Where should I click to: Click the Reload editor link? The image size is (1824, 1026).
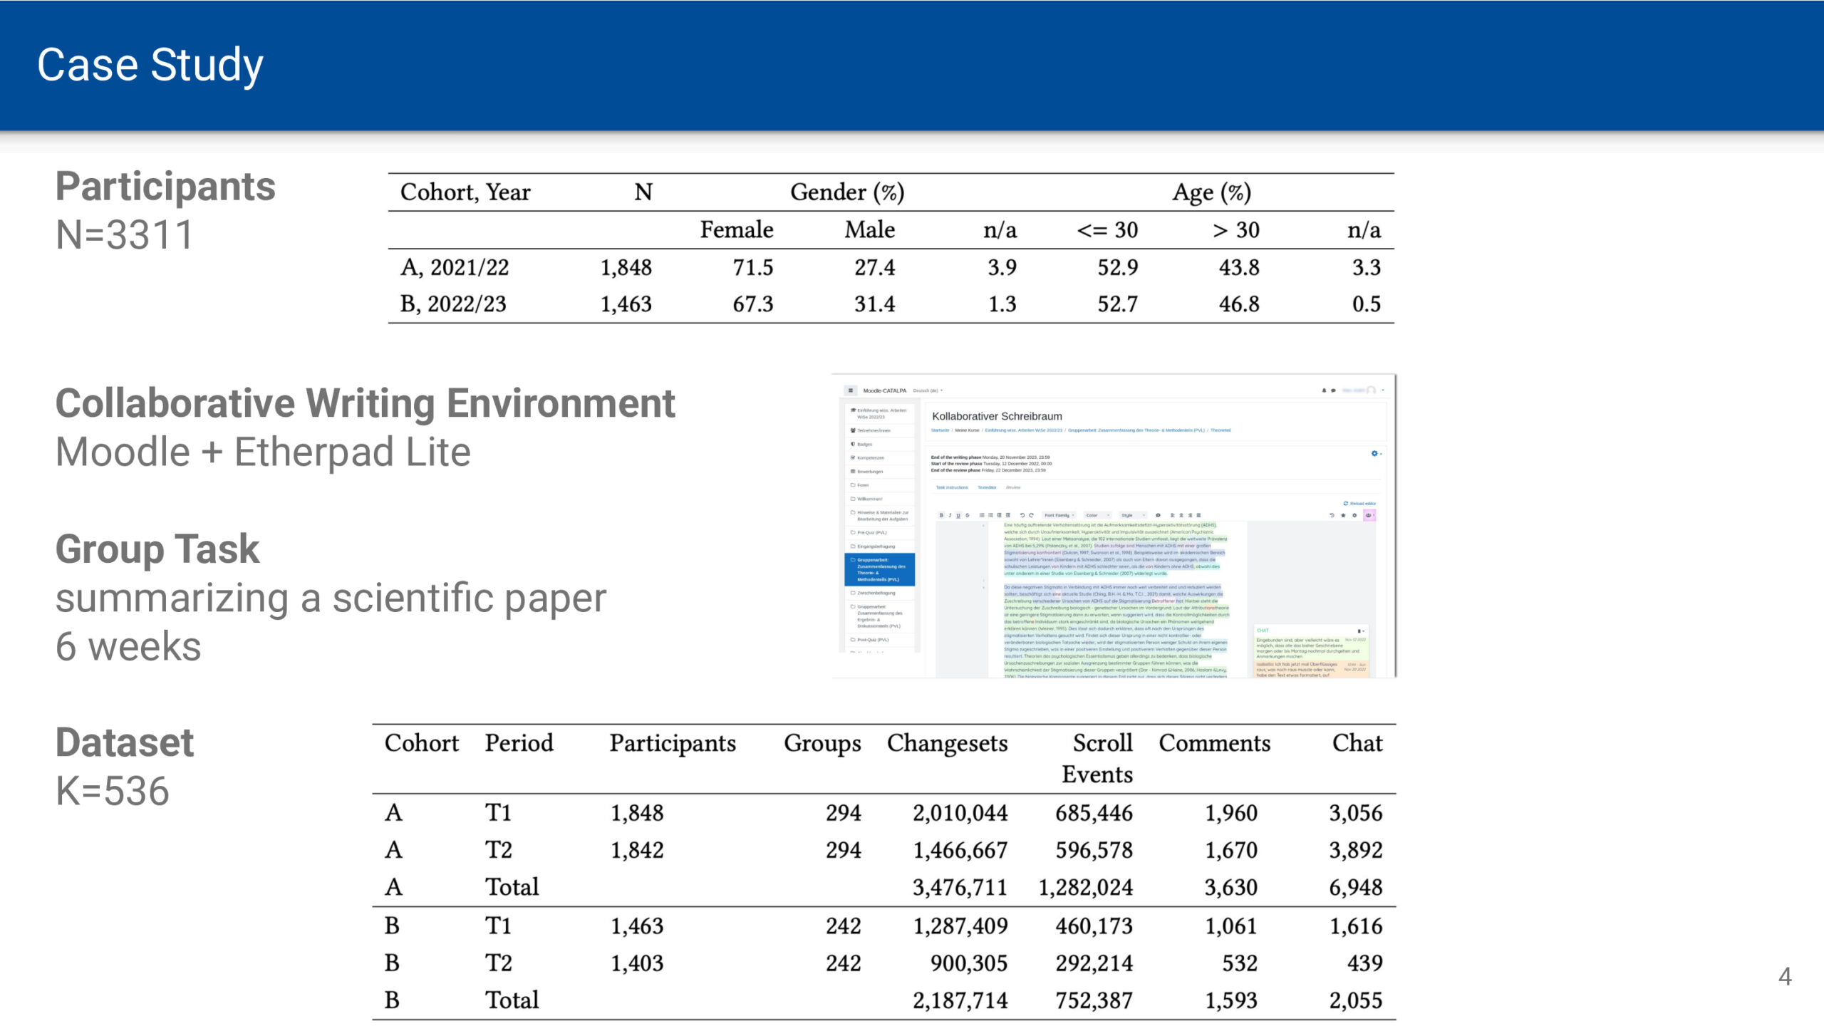1359,504
